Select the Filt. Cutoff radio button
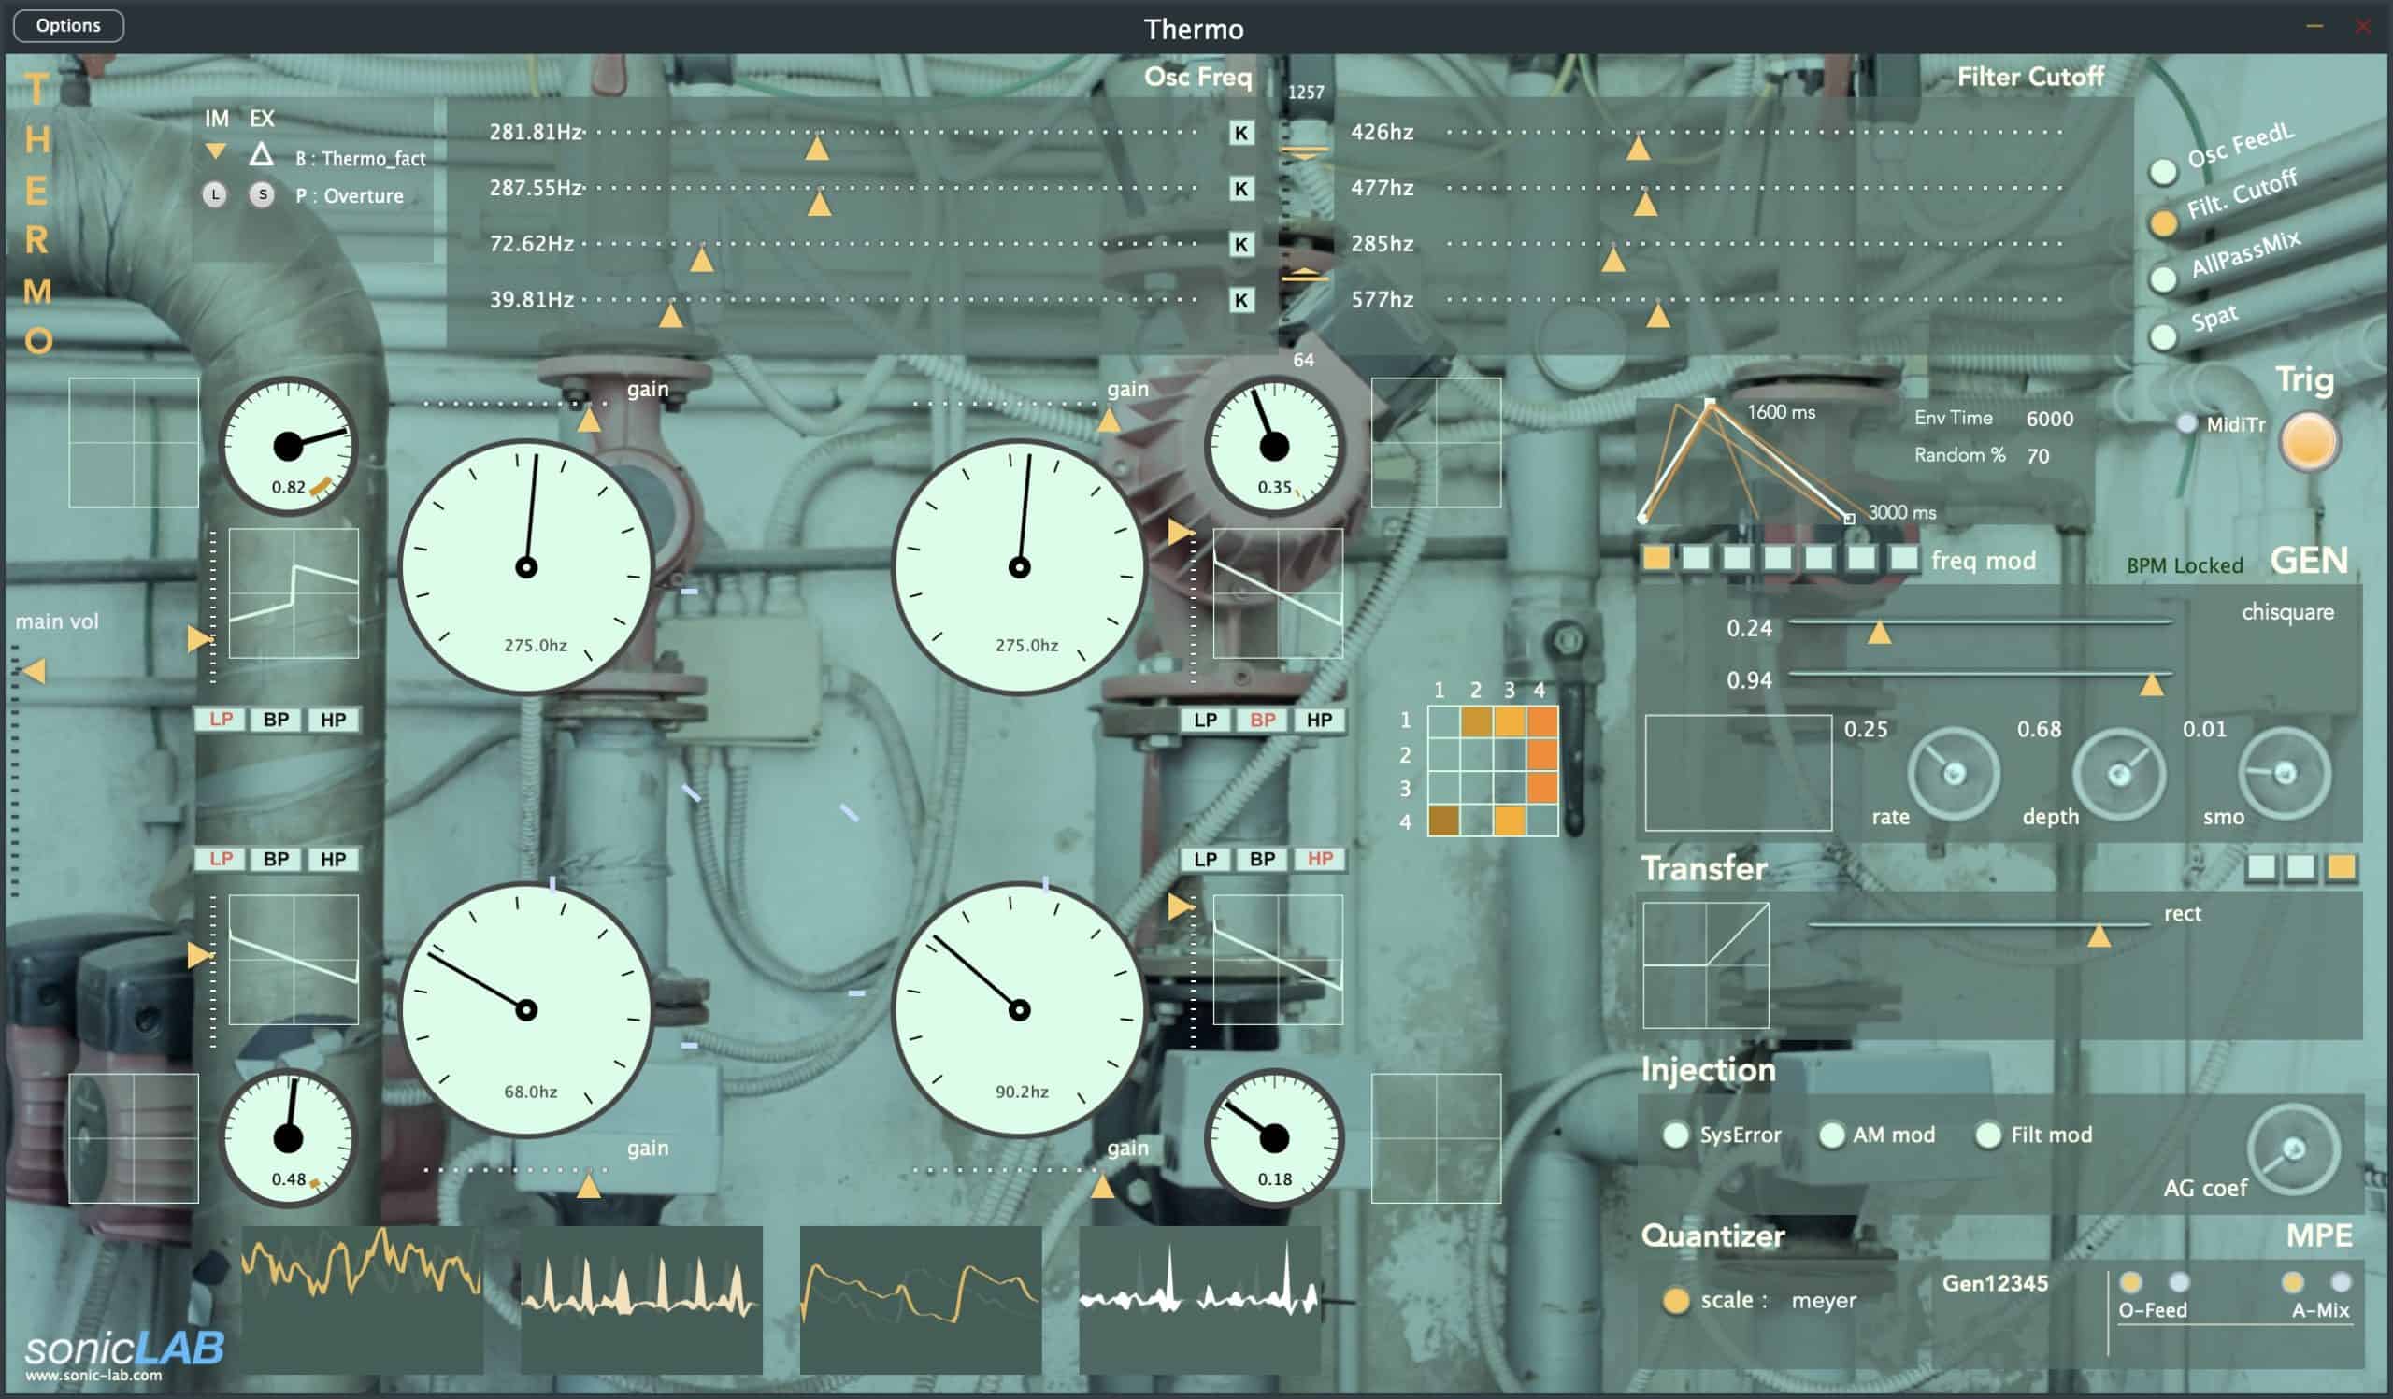The width and height of the screenshot is (2393, 1399). click(x=2163, y=223)
